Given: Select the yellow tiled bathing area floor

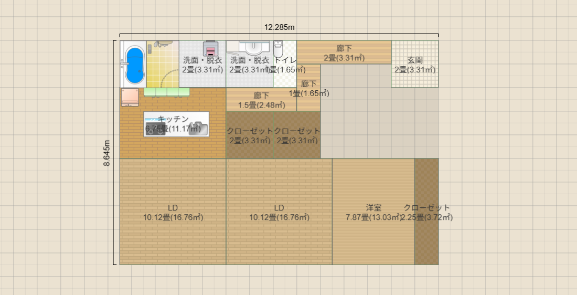Looking at the screenshot, I should [x=163, y=64].
